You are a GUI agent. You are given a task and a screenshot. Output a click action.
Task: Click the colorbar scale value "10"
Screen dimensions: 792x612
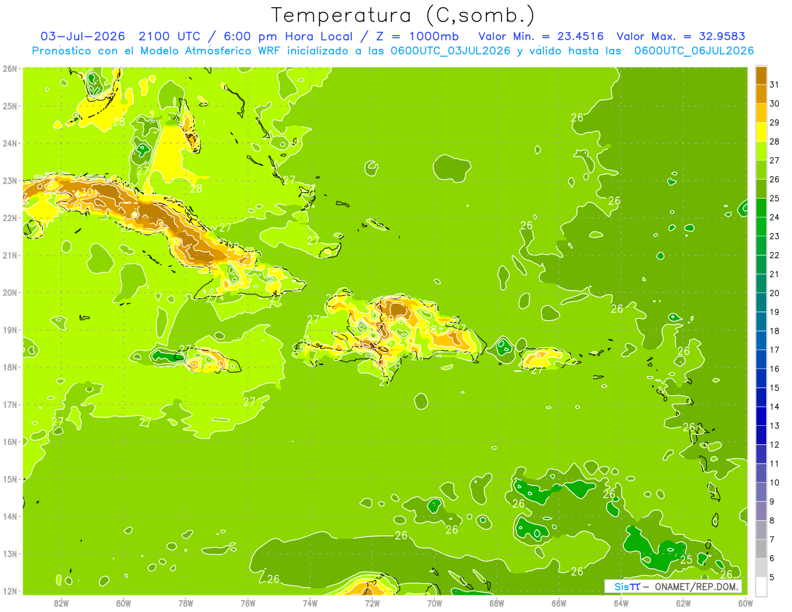click(775, 483)
